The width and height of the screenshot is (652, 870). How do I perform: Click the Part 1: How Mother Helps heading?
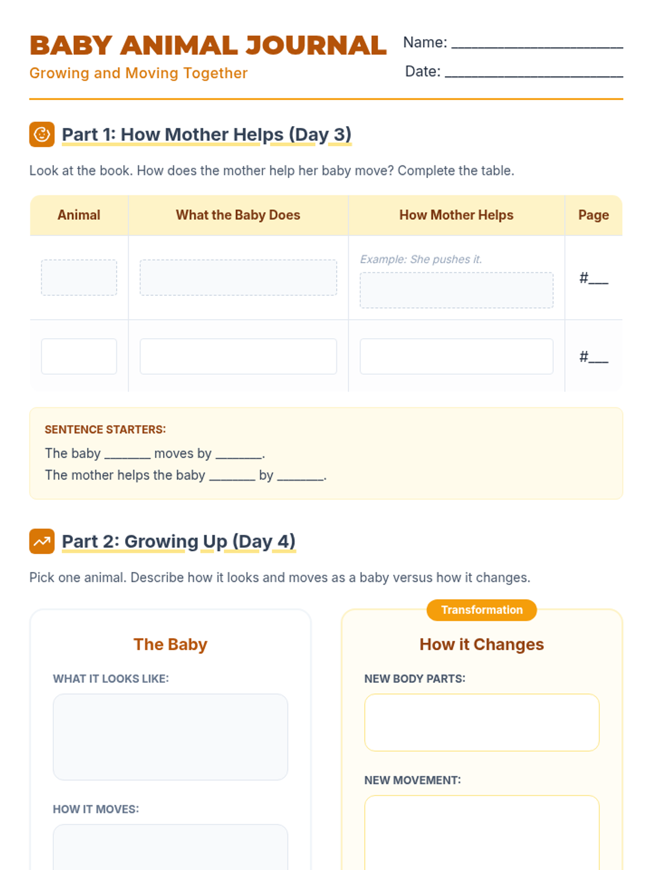pos(206,134)
